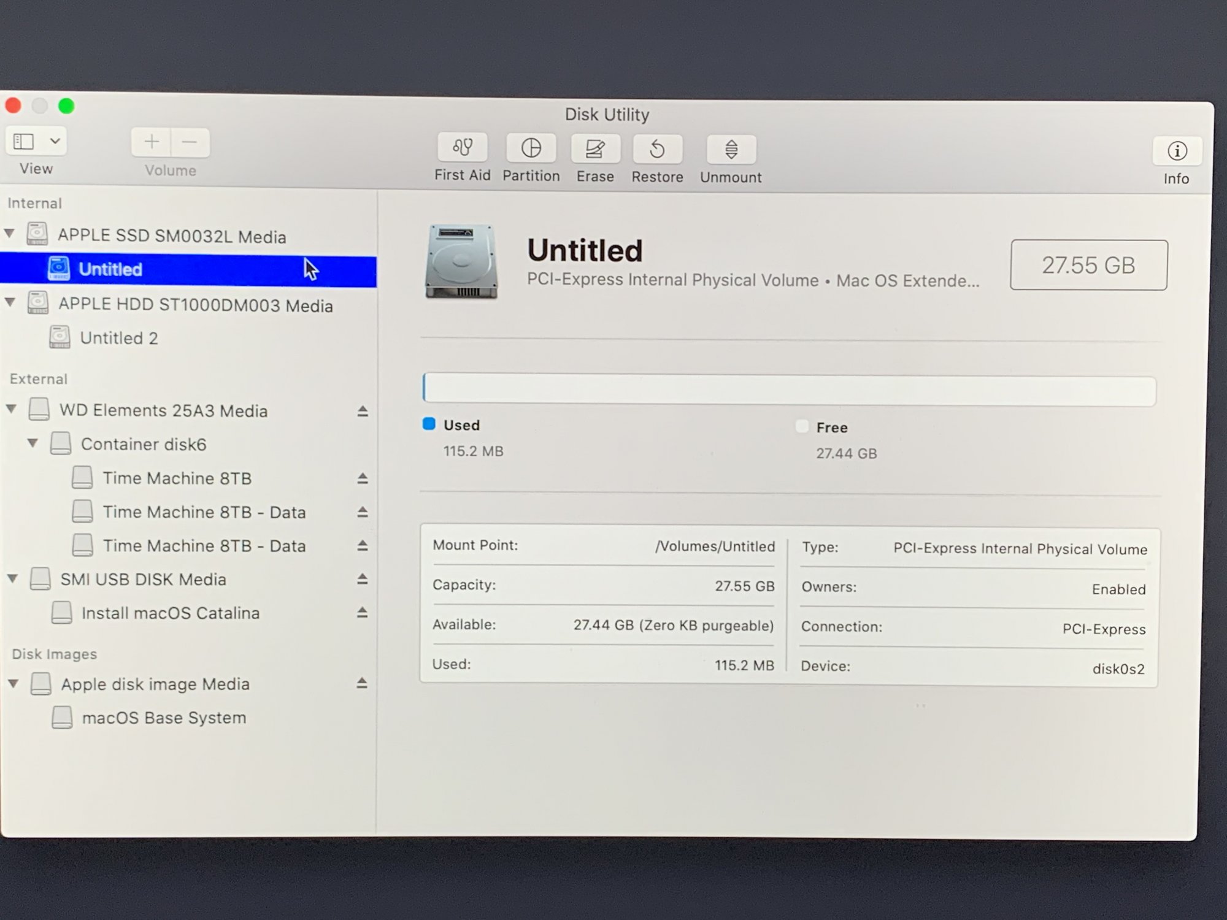Open the Info panel
The height and width of the screenshot is (920, 1227).
click(x=1176, y=151)
